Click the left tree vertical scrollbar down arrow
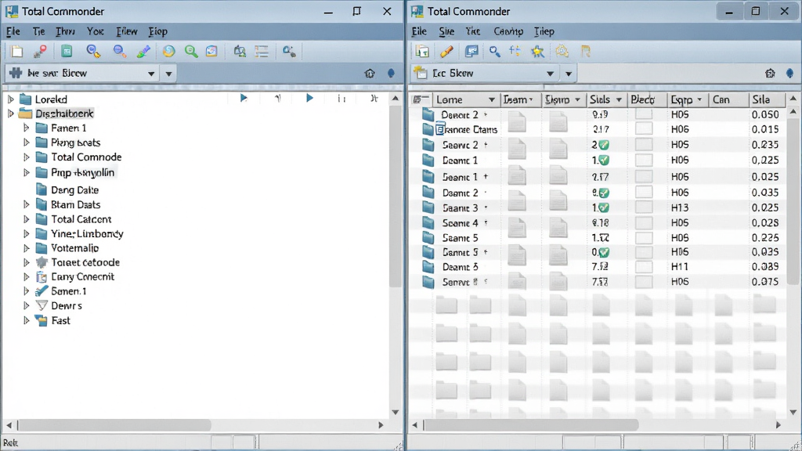 point(396,412)
